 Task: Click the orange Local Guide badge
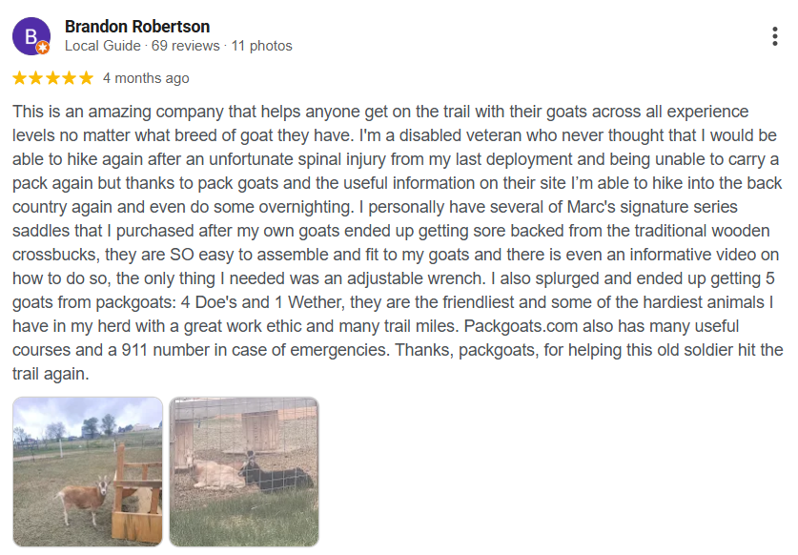click(43, 48)
